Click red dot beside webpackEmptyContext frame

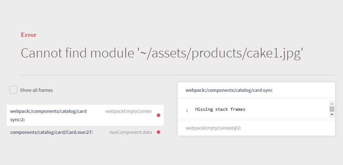[158, 115]
